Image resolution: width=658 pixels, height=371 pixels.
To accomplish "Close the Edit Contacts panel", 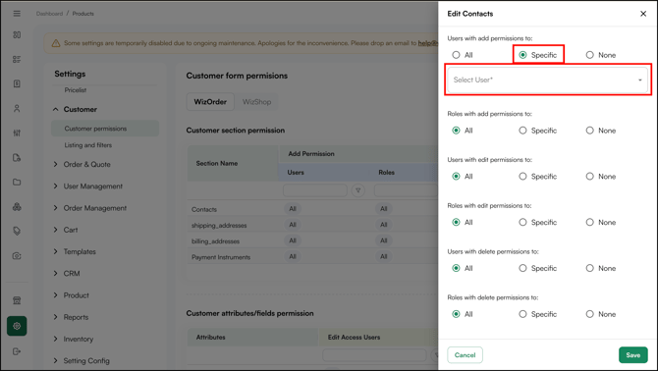I will click(x=643, y=14).
